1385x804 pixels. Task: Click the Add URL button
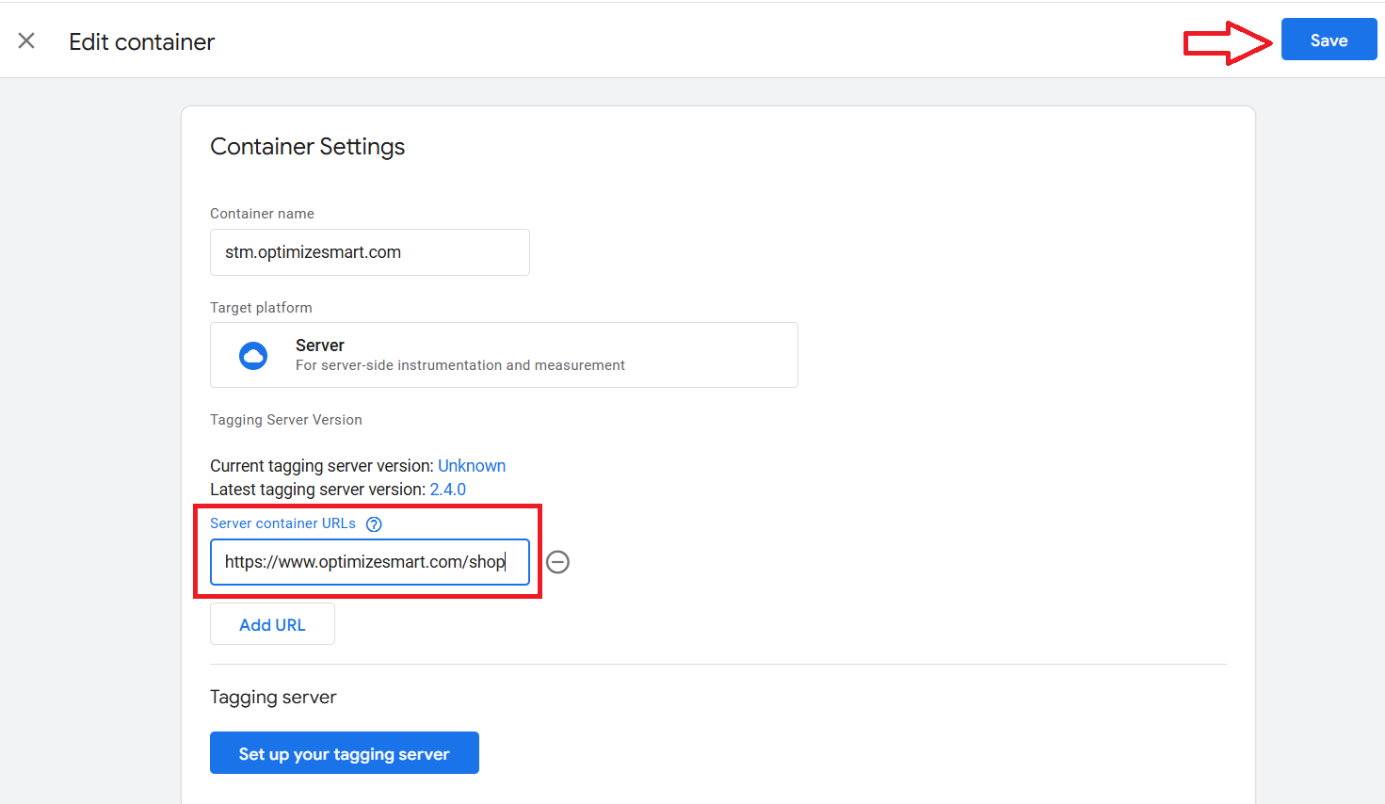[x=272, y=624]
